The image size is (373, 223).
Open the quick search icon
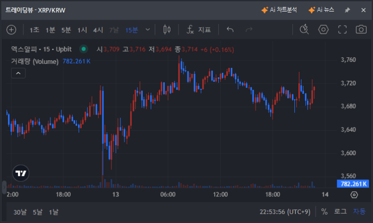pyautogui.click(x=304, y=30)
